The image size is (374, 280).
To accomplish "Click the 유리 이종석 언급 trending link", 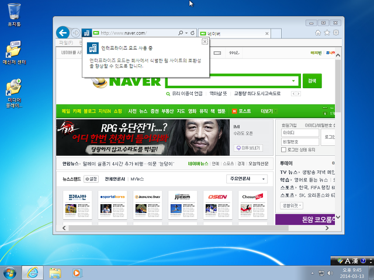I will click(x=187, y=93).
